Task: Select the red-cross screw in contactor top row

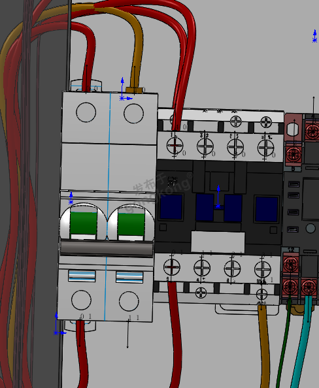Action: 175,146
